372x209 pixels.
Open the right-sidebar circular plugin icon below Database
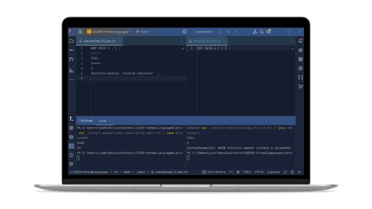pyautogui.click(x=300, y=68)
